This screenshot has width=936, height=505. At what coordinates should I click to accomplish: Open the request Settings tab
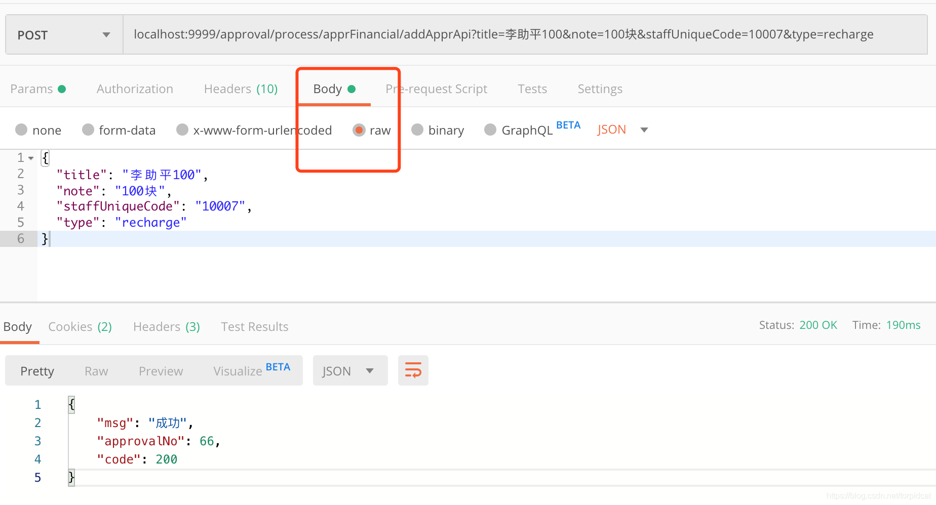(x=600, y=89)
